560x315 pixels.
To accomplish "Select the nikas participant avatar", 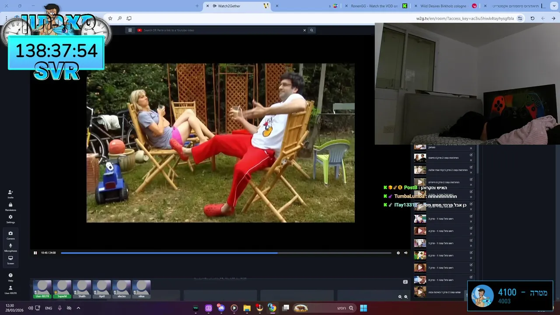I will tap(141, 290).
